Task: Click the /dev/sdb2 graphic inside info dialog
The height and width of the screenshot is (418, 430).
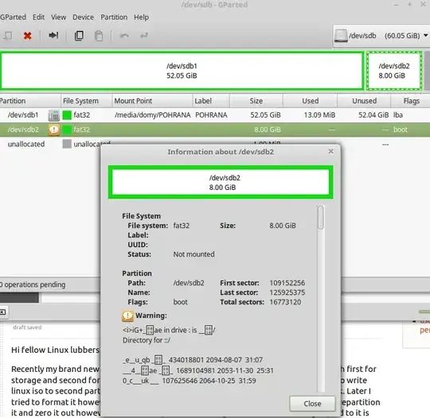Action: coord(221,182)
